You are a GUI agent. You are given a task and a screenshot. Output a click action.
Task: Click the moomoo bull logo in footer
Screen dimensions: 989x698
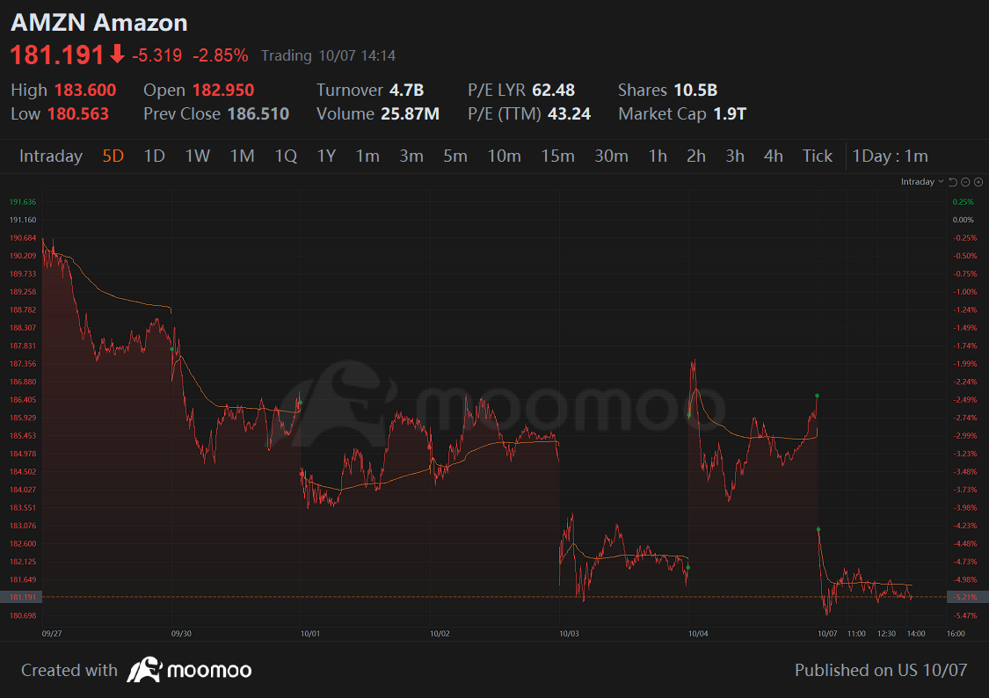point(144,670)
